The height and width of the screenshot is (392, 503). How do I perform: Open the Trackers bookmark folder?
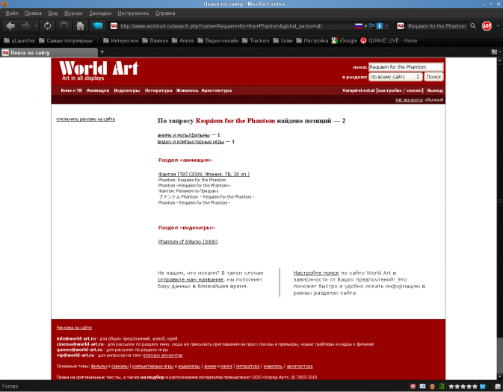(x=256, y=41)
